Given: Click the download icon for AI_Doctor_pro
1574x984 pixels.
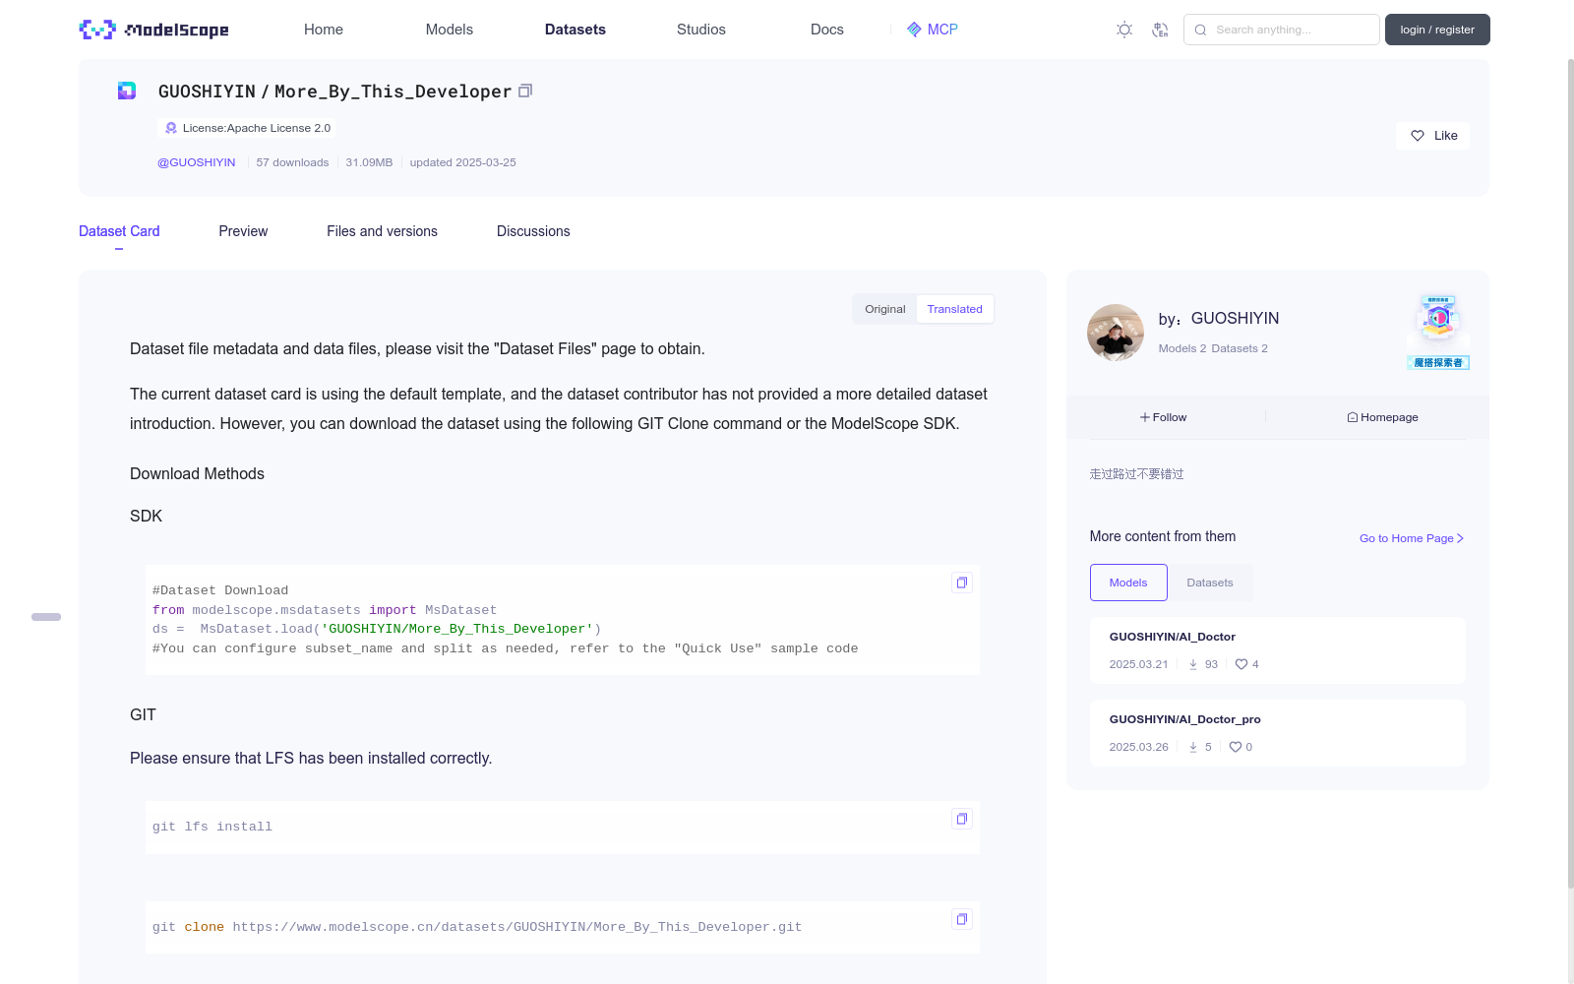Looking at the screenshot, I should click(x=1193, y=747).
